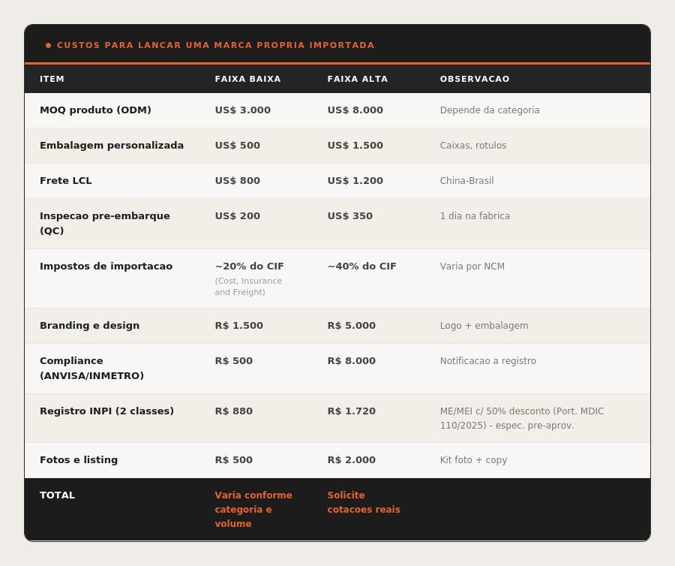Select the Embalagem personalizada row label
Viewport: 675px width, 566px height.
click(112, 146)
